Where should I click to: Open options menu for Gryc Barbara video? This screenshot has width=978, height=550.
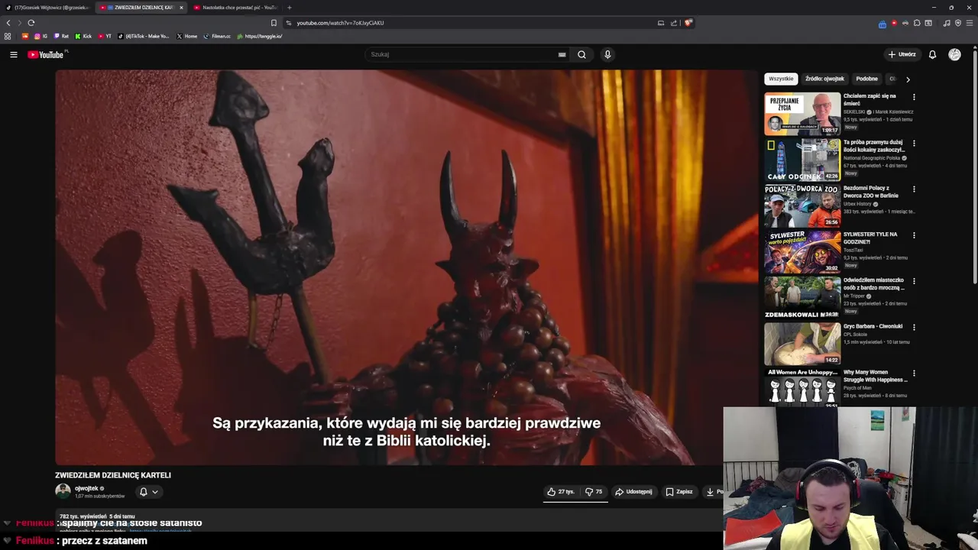click(914, 327)
